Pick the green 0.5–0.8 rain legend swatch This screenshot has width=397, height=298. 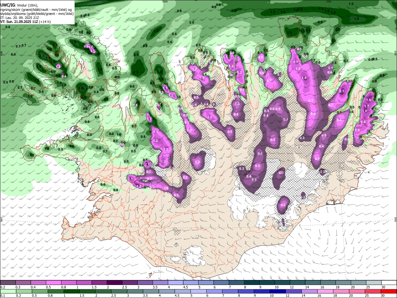[40, 291]
